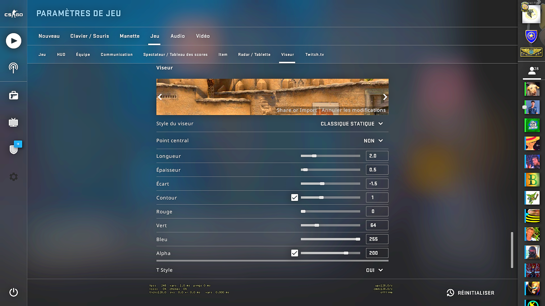Click the Bleu slider track

tap(330, 239)
